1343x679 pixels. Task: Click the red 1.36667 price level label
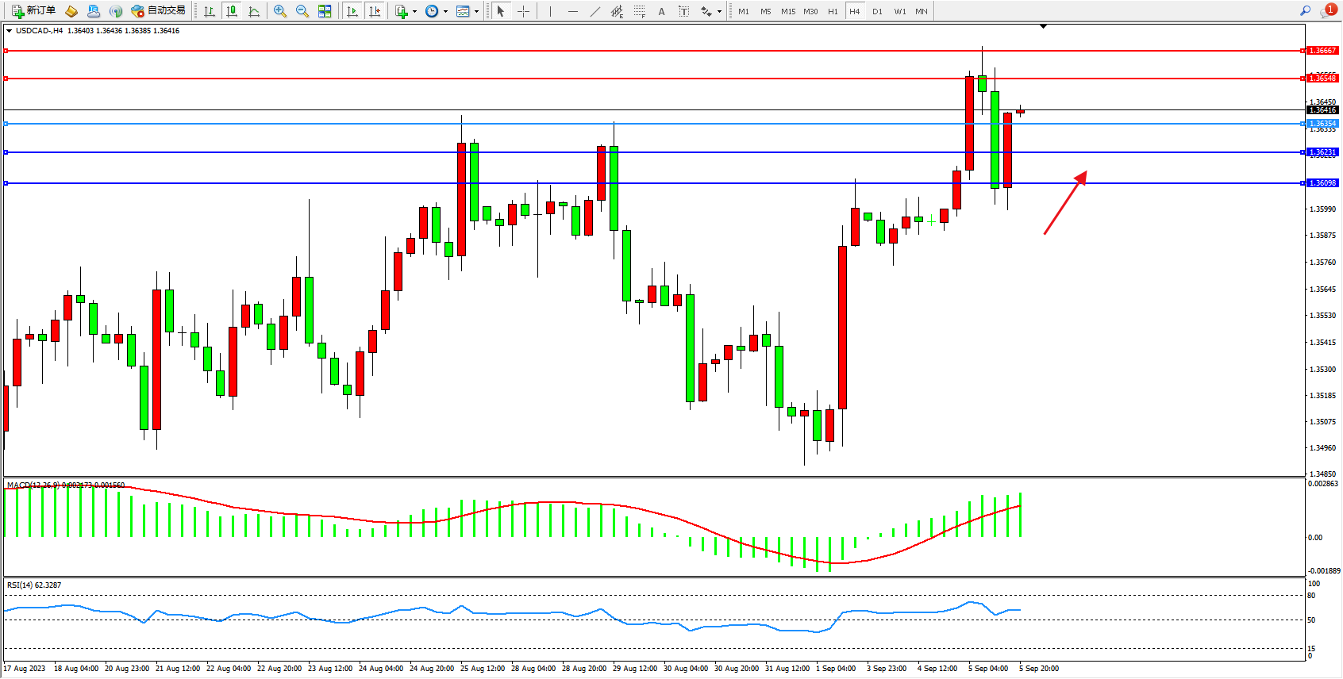pyautogui.click(x=1322, y=51)
